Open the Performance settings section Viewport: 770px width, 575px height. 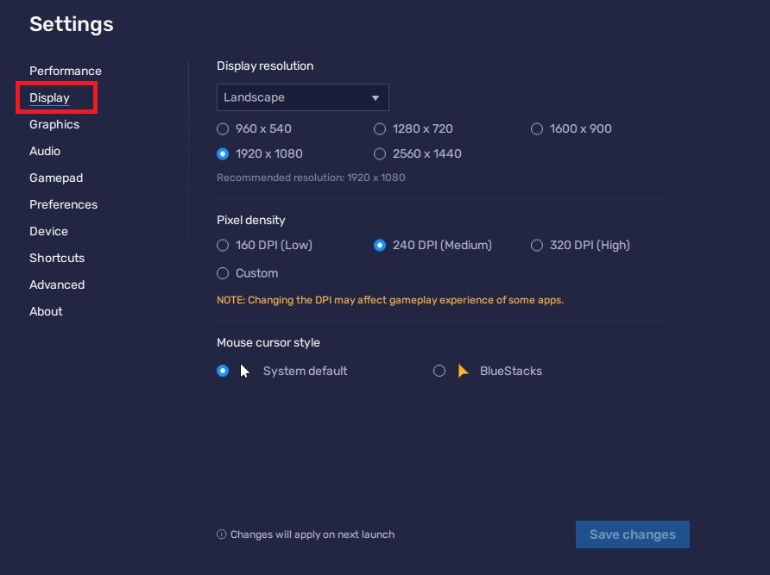tap(66, 71)
